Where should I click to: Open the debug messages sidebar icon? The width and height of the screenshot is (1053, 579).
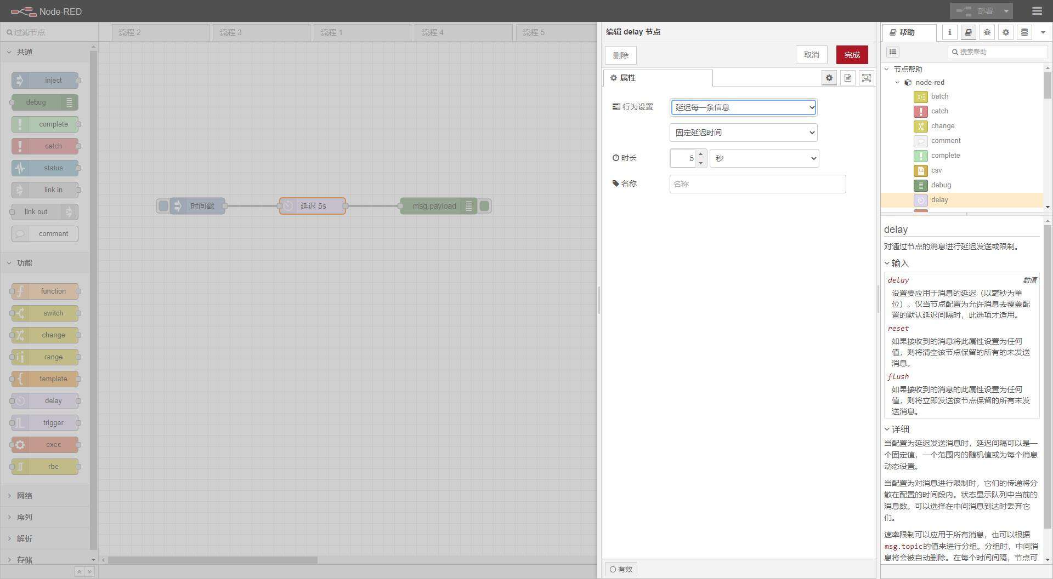987,32
